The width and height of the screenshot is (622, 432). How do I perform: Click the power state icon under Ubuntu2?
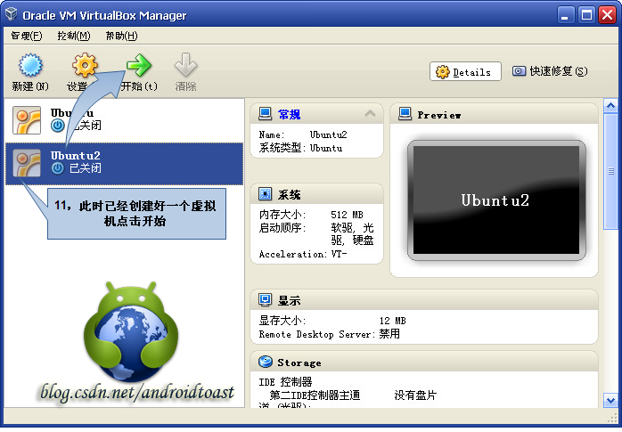click(x=58, y=168)
